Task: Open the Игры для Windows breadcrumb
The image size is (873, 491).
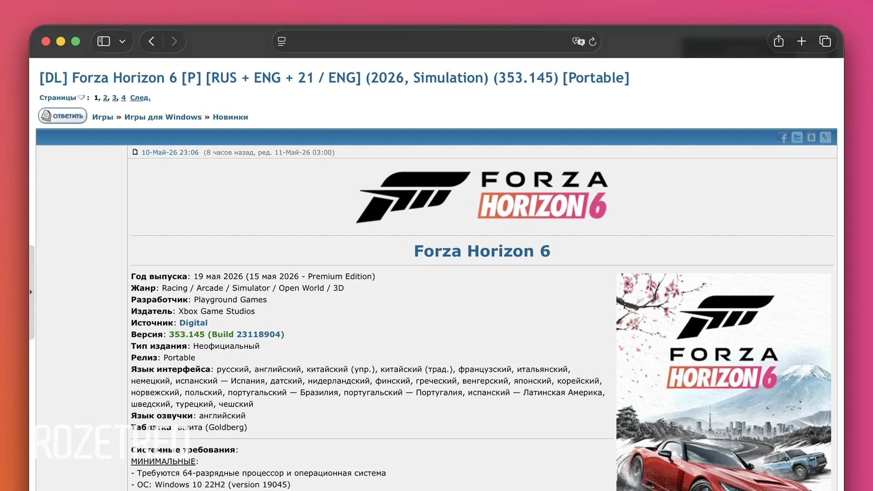Action: click(163, 117)
